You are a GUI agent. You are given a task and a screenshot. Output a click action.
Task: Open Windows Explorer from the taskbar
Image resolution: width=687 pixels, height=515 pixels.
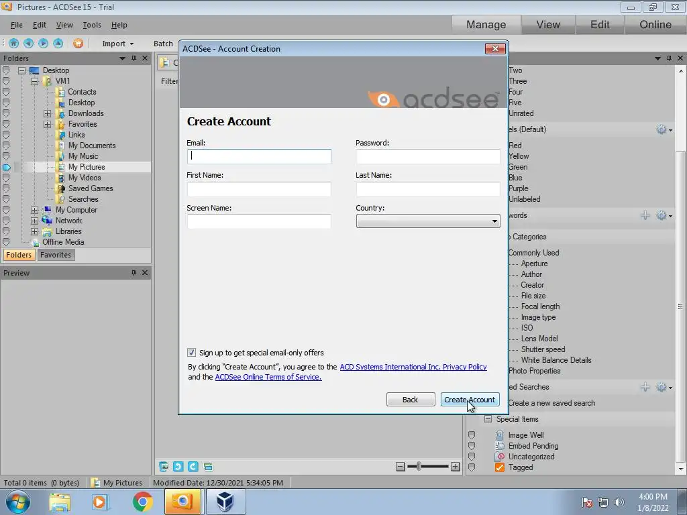click(60, 502)
